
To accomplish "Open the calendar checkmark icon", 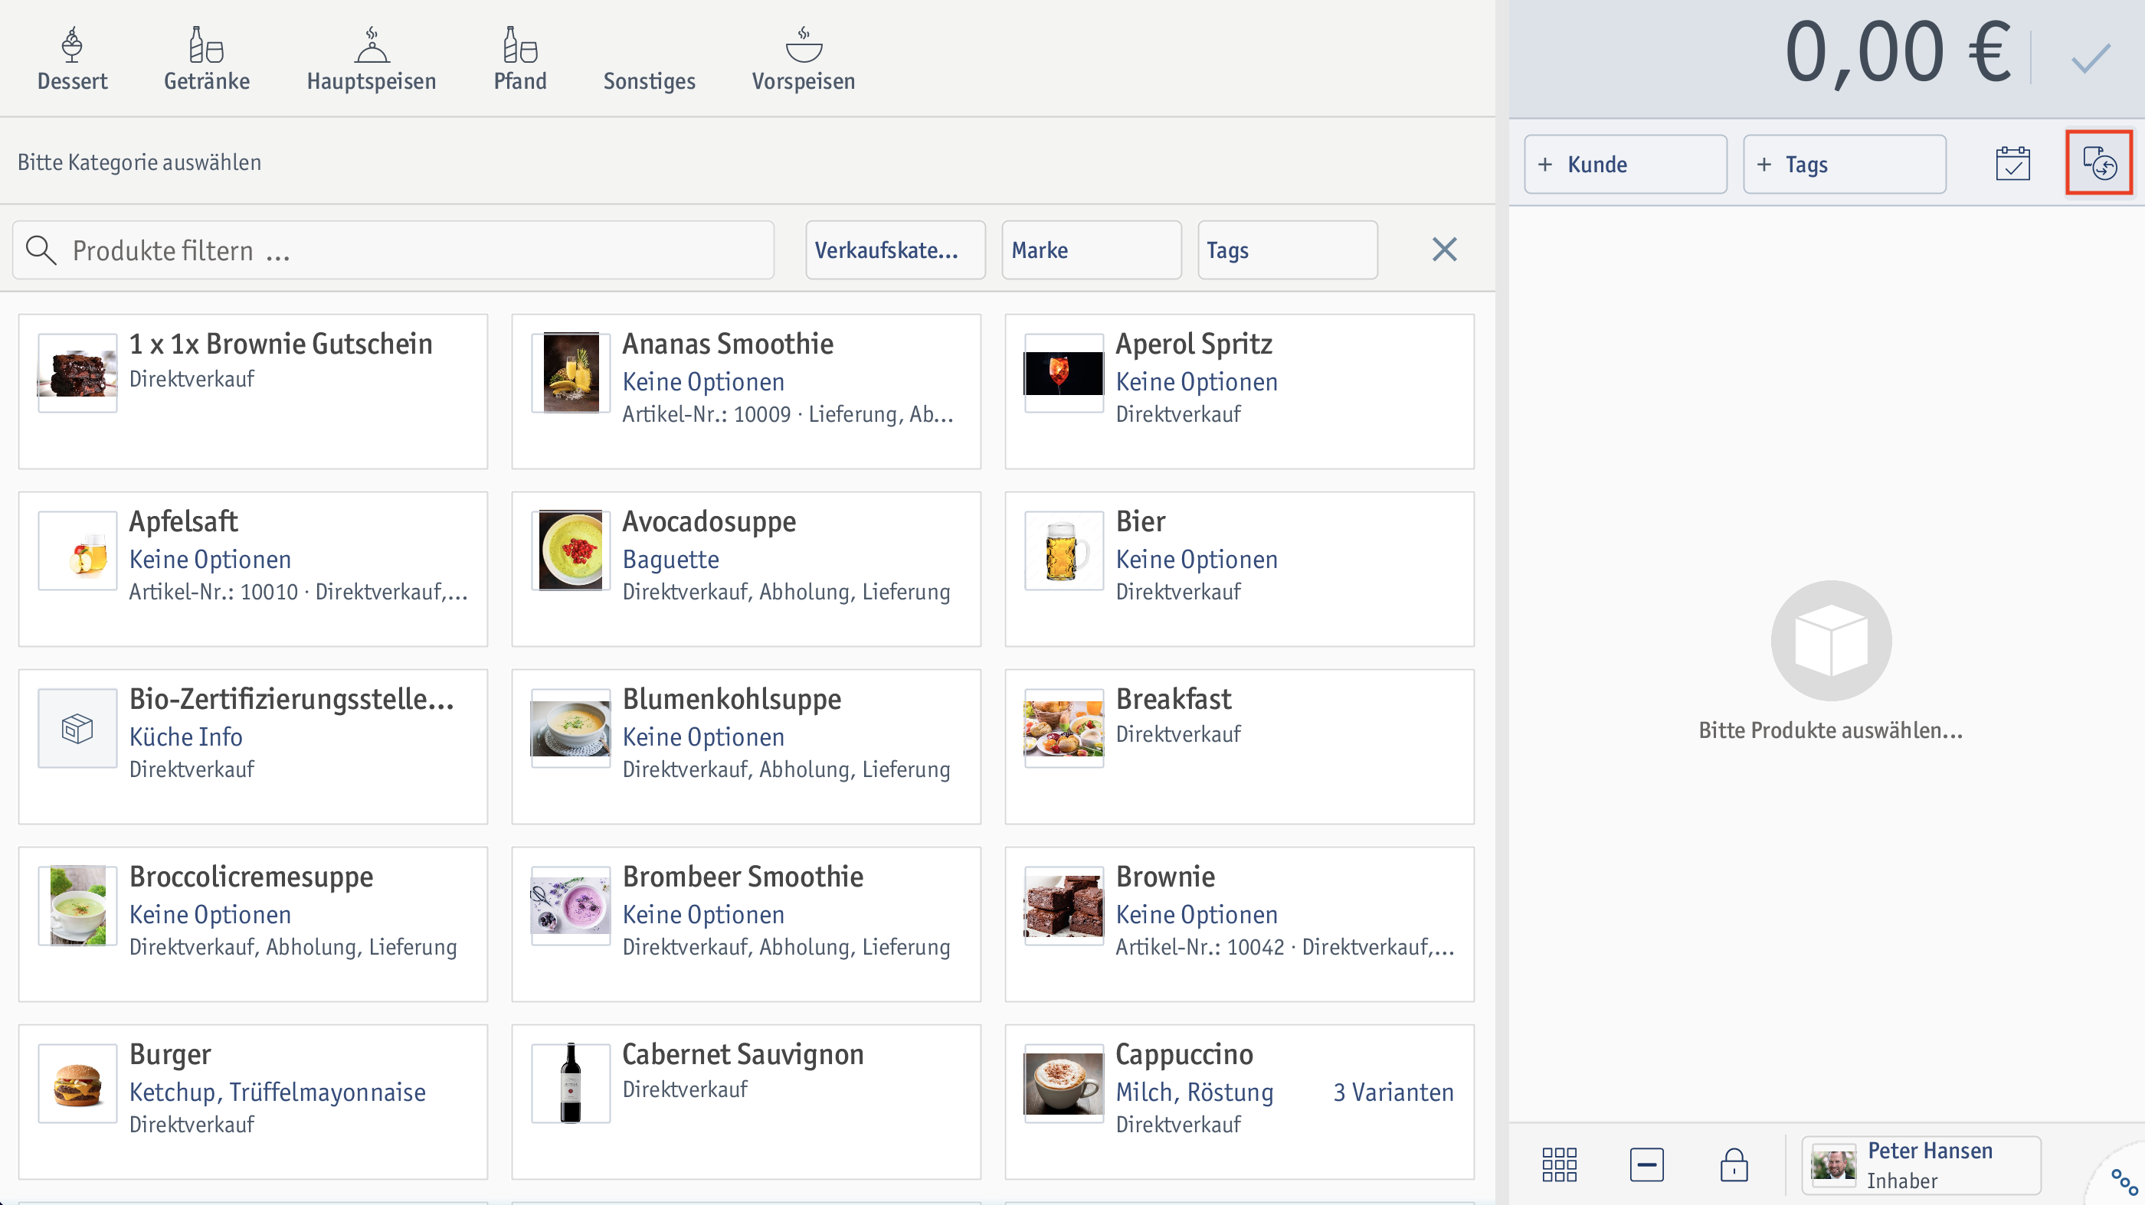I will tap(2012, 163).
